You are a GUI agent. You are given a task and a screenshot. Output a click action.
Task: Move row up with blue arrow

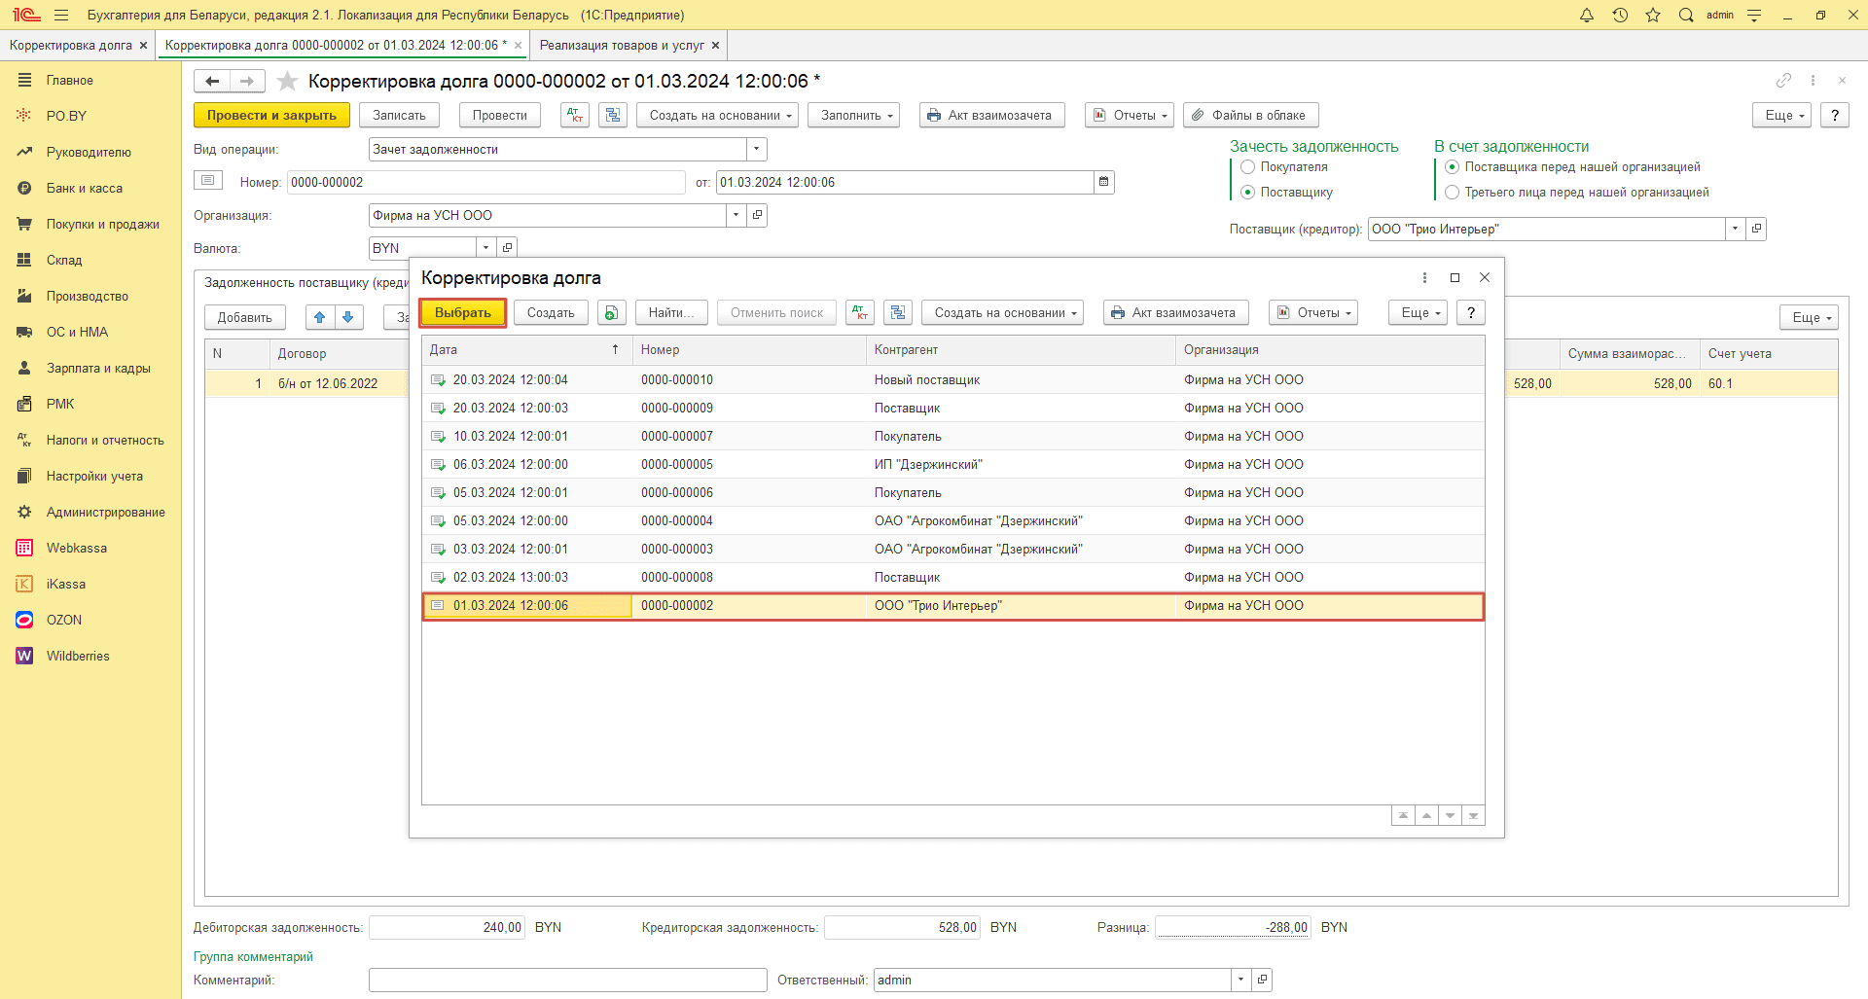pos(320,317)
